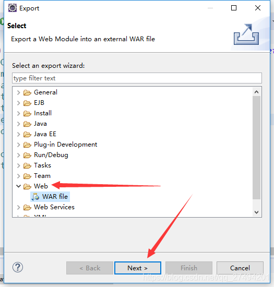Expand the Install category

pos(18,113)
